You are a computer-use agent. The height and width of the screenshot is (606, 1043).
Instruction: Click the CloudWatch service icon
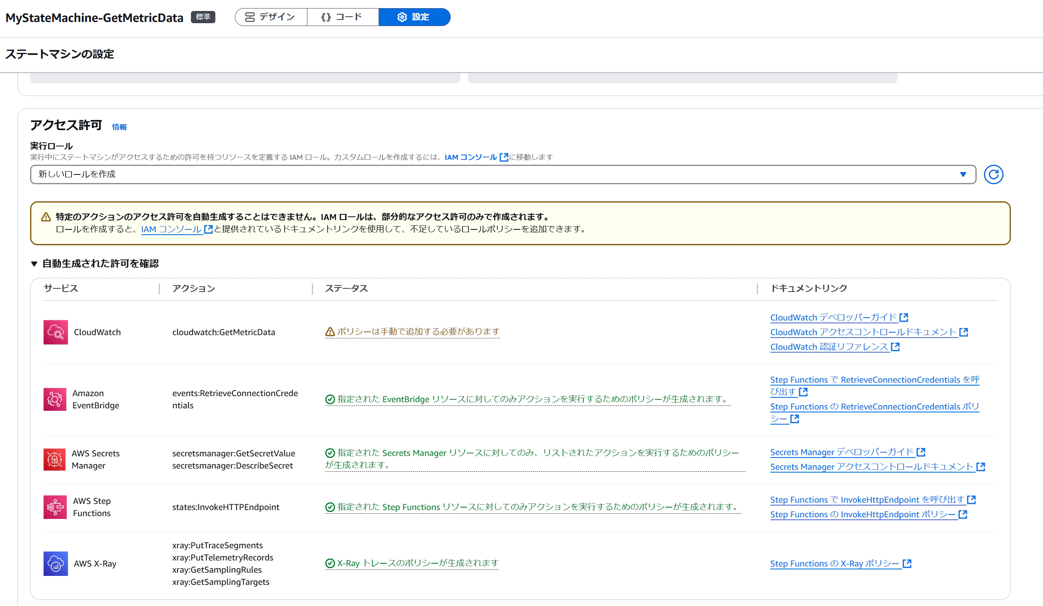(x=55, y=332)
